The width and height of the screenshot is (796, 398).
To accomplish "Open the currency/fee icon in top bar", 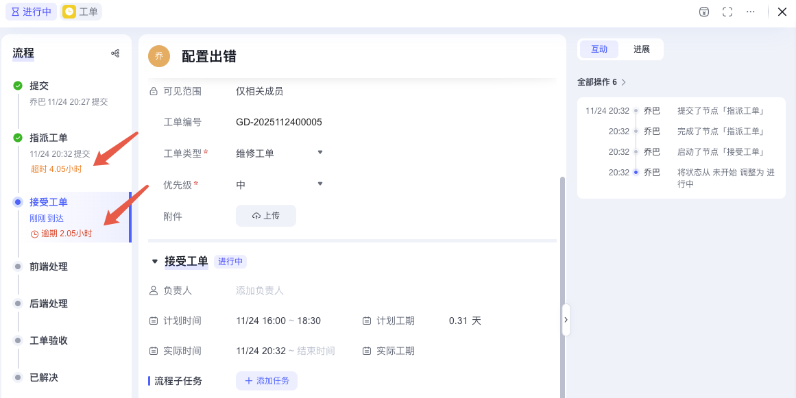I will click(x=703, y=12).
